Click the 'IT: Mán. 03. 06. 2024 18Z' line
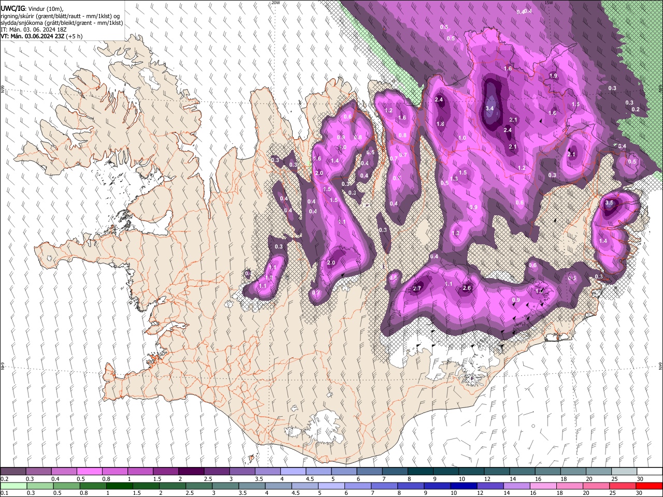 (34, 30)
